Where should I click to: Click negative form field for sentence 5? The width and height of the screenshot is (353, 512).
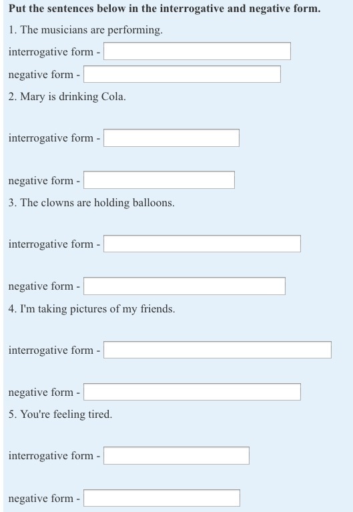point(161,498)
